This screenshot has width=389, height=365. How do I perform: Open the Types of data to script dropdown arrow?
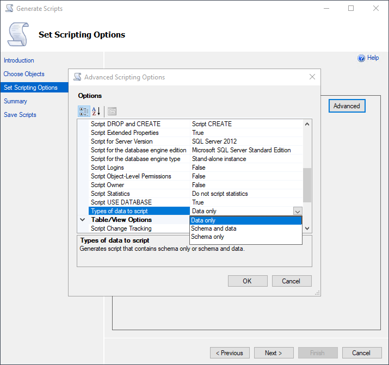[x=298, y=211]
